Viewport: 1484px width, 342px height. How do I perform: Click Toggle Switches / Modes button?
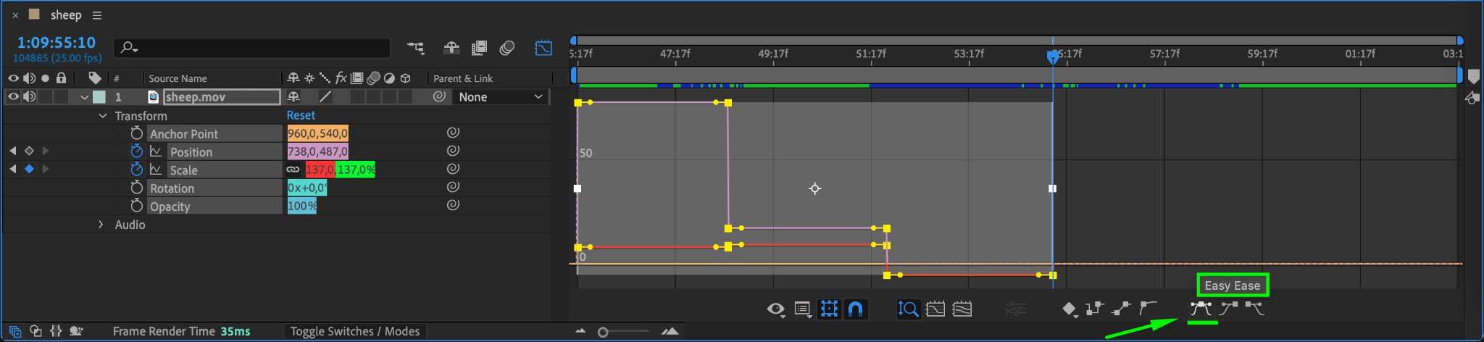click(355, 331)
